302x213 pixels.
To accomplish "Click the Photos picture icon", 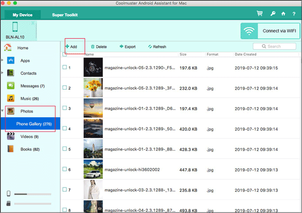I will 11,111.
